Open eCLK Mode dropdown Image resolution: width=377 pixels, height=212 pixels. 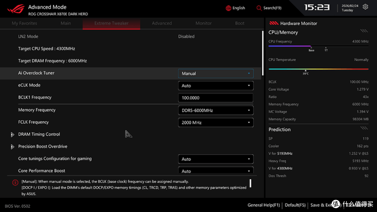coord(216,86)
